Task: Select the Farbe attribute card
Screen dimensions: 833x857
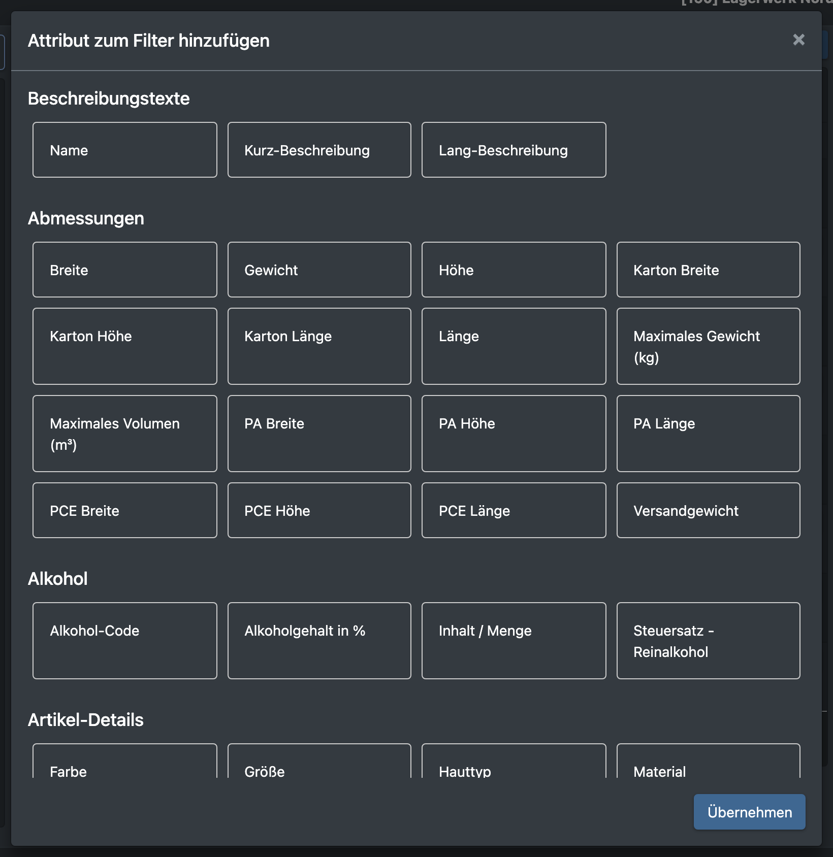Action: point(125,761)
